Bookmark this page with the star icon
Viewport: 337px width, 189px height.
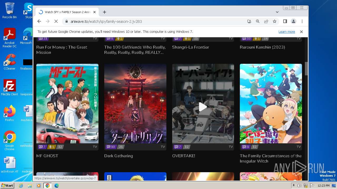[x=275, y=22]
